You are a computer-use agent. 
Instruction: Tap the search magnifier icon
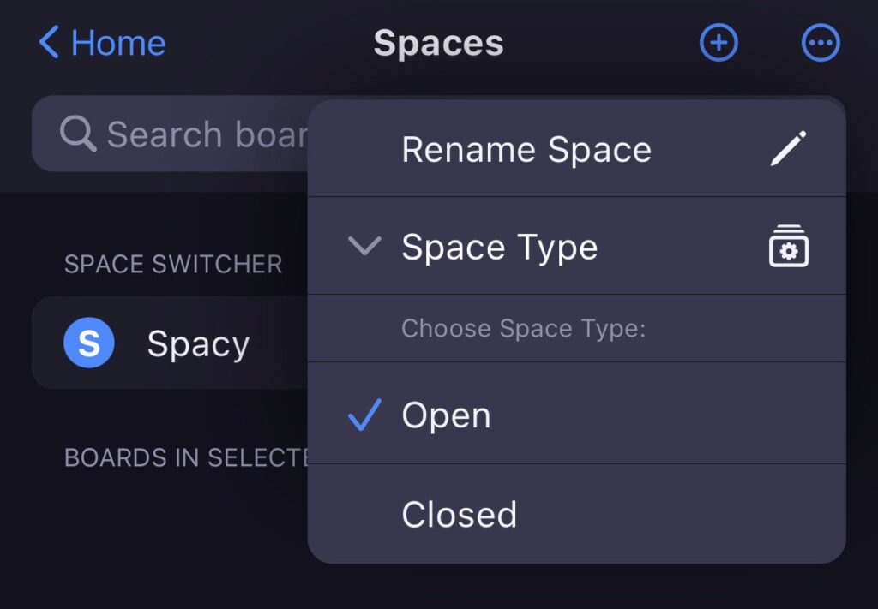(x=78, y=134)
